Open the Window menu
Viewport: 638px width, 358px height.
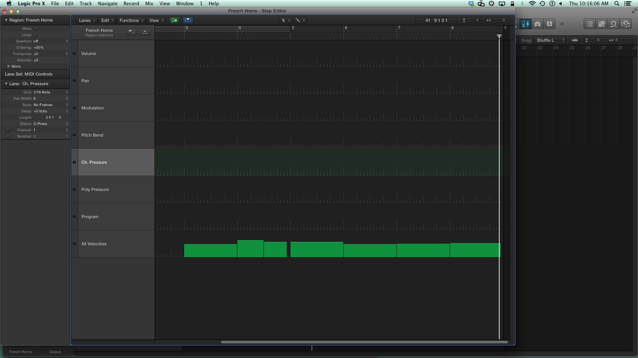[x=184, y=4]
